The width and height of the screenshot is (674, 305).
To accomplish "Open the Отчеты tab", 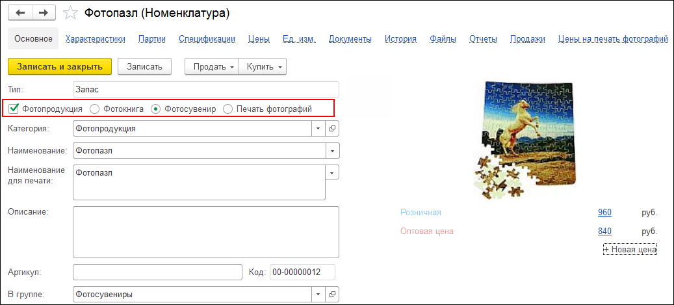I will point(483,39).
